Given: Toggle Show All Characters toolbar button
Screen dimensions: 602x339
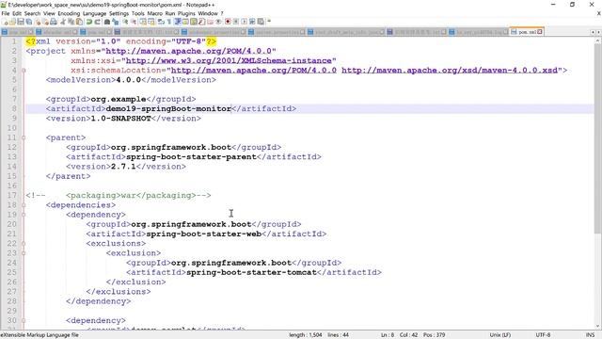Looking at the screenshot, I should click(169, 22).
